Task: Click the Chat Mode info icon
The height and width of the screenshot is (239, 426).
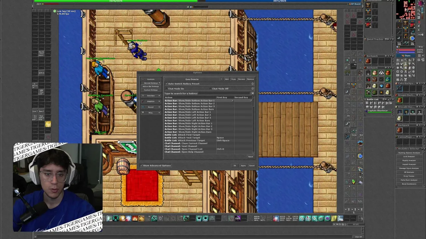Action: coord(253,89)
